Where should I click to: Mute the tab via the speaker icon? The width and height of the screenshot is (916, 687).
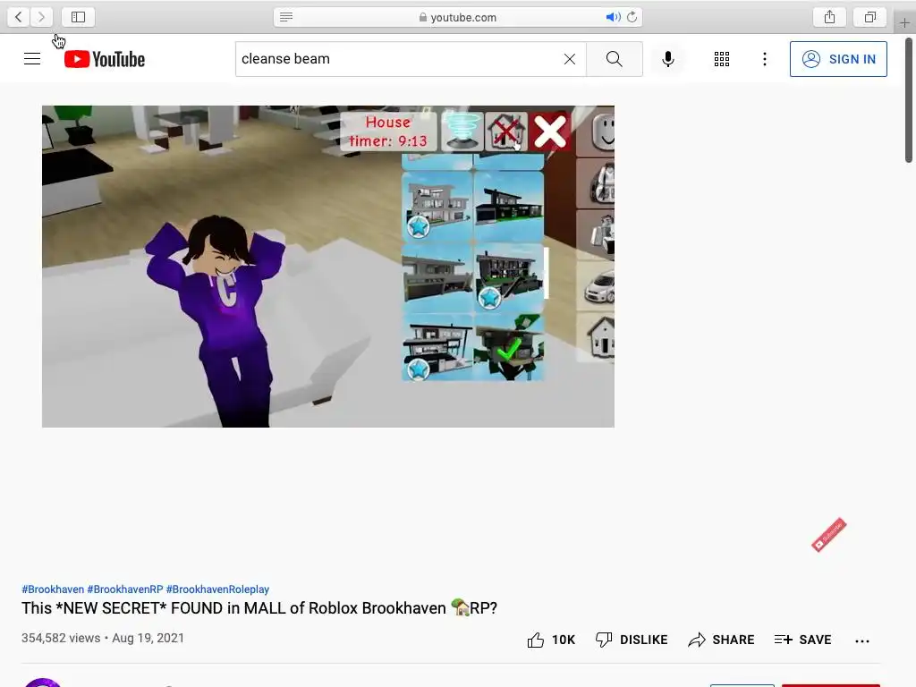tap(613, 17)
